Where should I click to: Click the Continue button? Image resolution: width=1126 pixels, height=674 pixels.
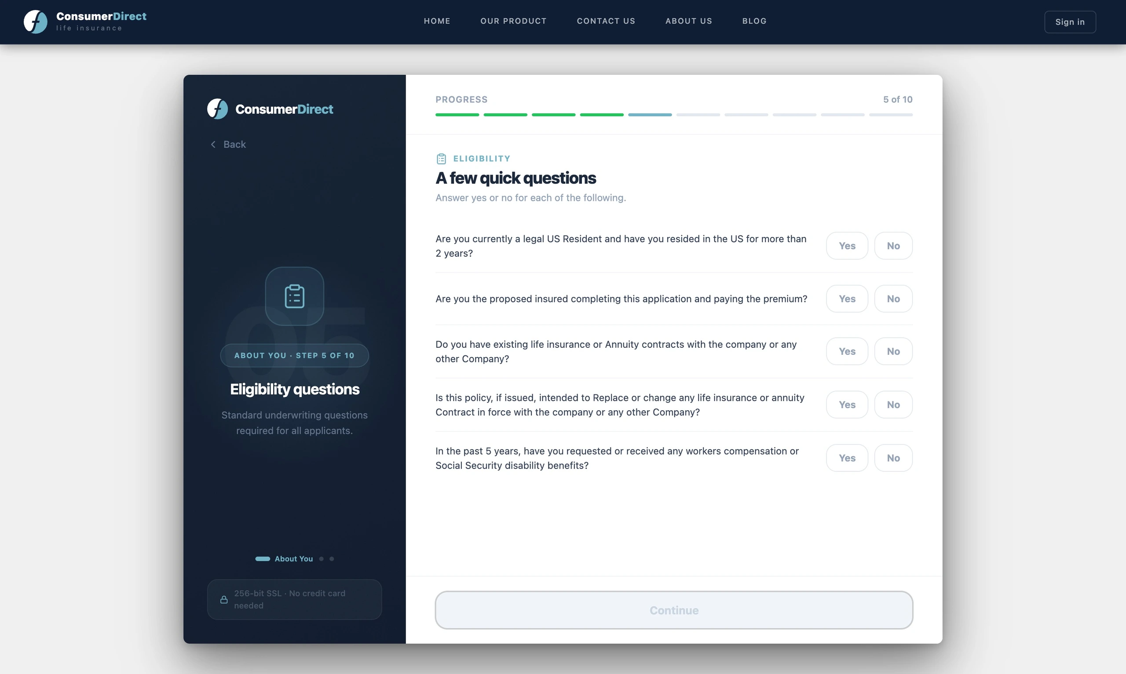[x=673, y=610]
